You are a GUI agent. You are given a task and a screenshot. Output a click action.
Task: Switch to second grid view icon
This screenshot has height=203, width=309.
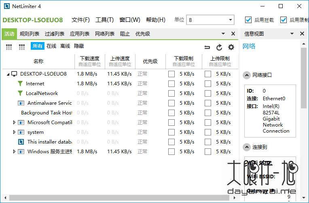(22, 47)
